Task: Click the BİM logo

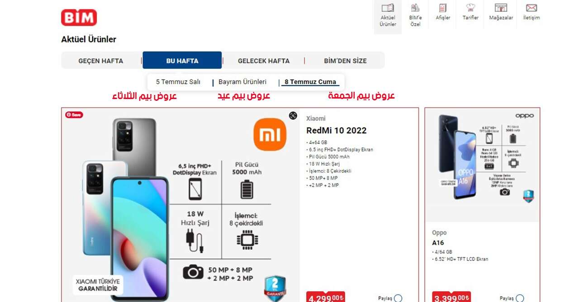Action: 79,17
